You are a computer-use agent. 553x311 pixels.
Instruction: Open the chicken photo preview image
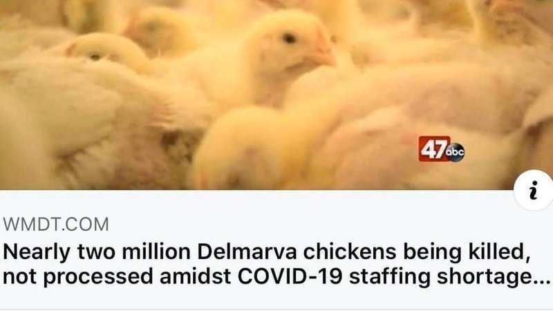click(276, 95)
